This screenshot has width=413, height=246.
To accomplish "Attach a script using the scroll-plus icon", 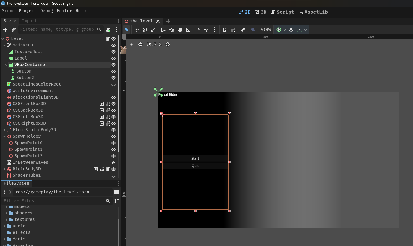I will coord(108,30).
